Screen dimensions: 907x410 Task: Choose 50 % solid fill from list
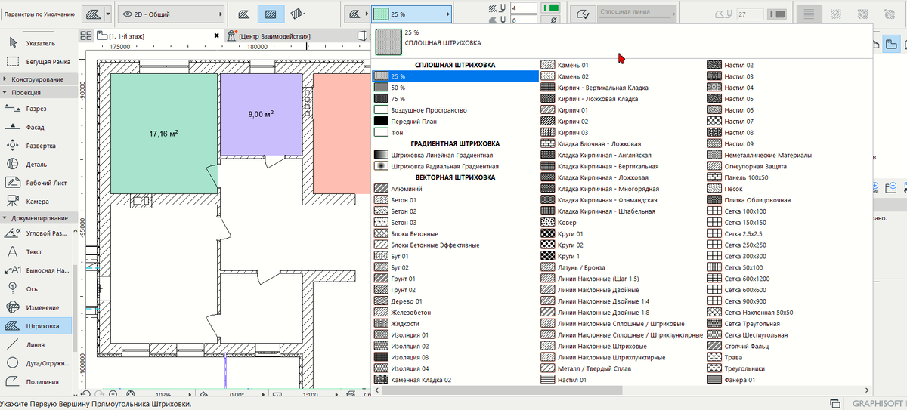[x=455, y=88]
